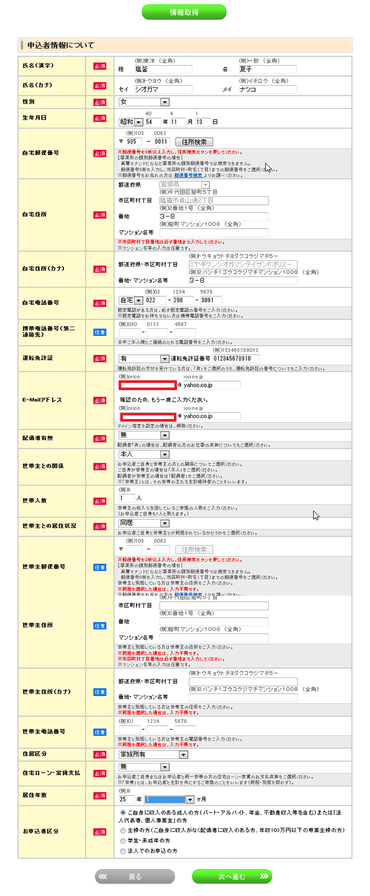Viewport: 370px width, 896px height.
Task: Open the 郵便番号検索 link in 自宅郵便番号 notes
Action: click(x=188, y=175)
